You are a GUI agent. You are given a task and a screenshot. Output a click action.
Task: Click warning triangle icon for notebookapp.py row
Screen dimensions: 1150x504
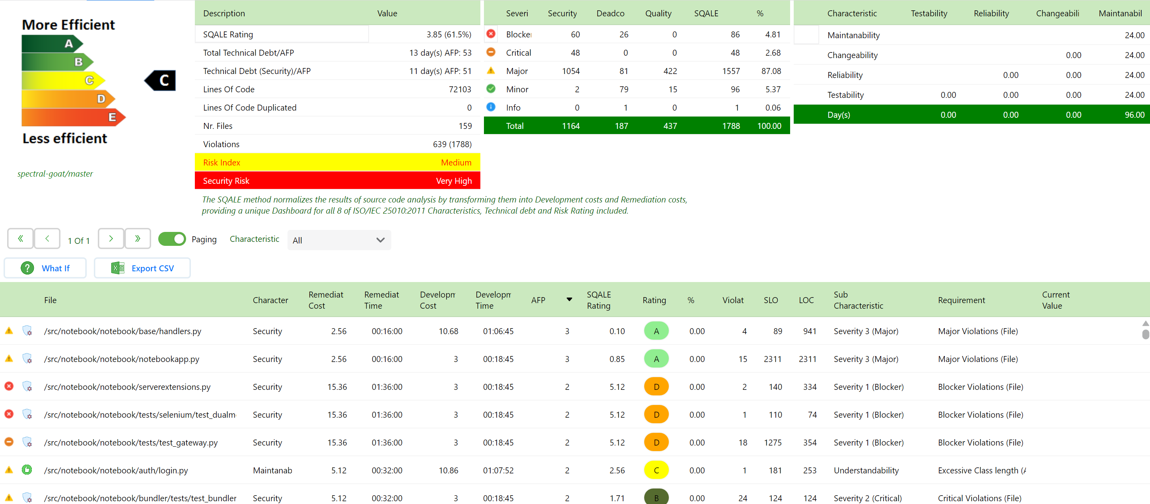pos(9,358)
